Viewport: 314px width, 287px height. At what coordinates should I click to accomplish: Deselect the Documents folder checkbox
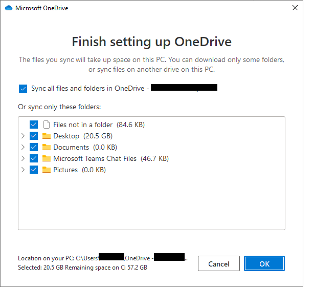[x=34, y=147]
